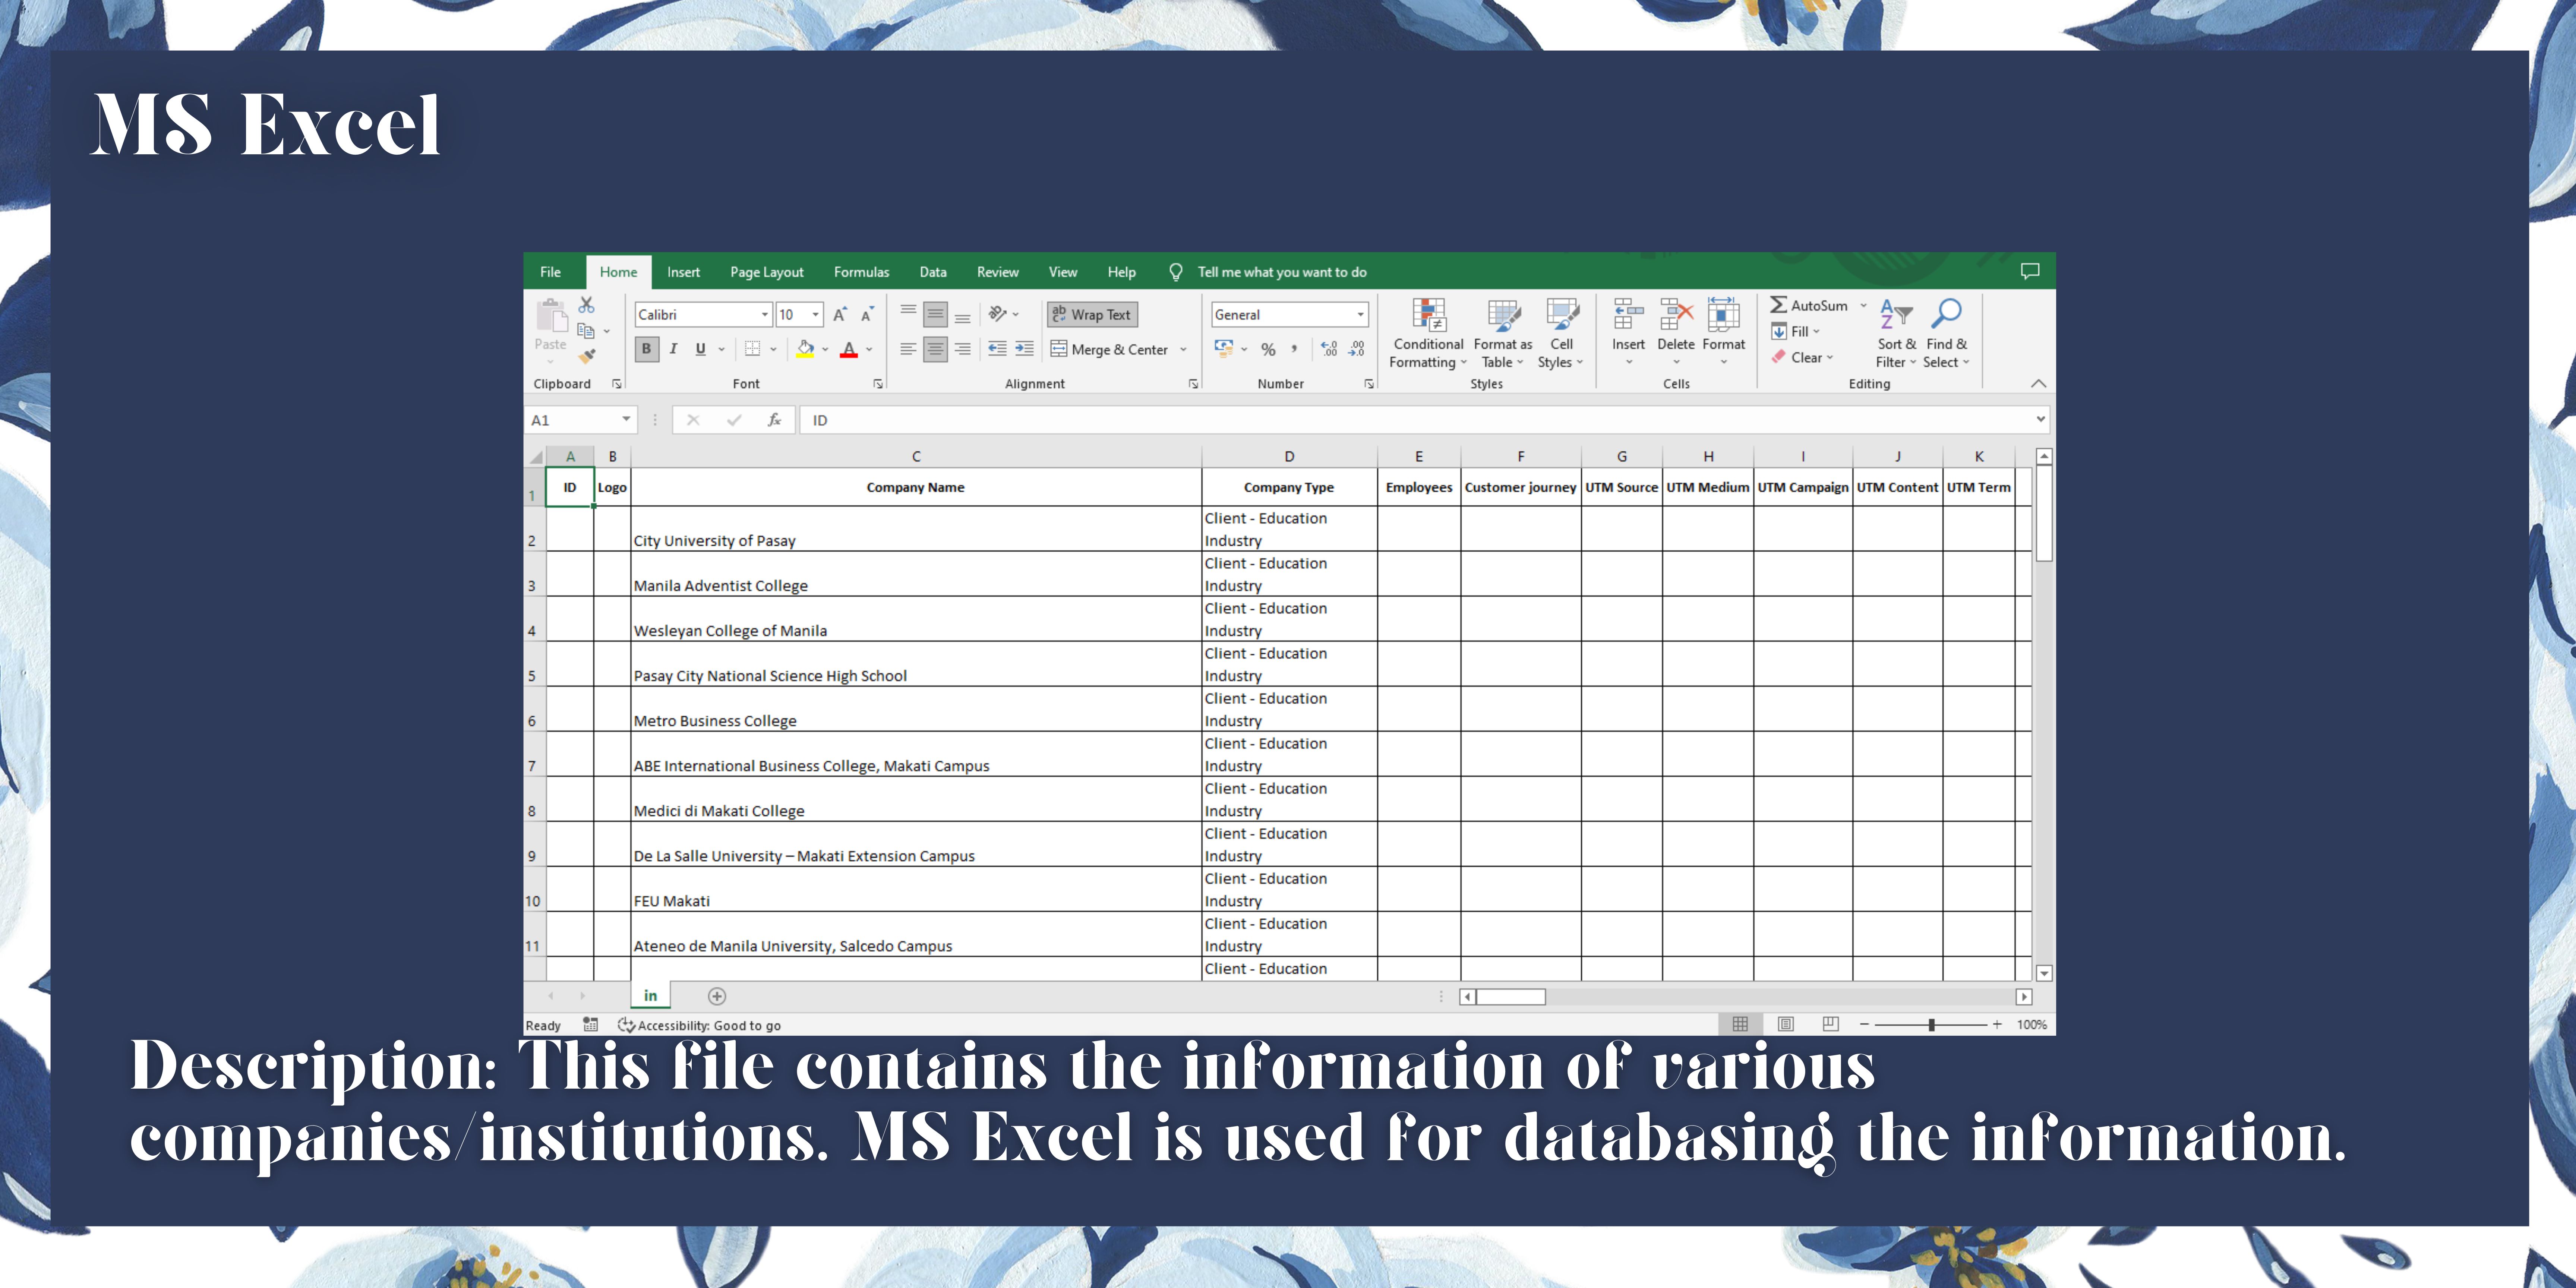This screenshot has width=2576, height=1288.
Task: Click the Insert Function fx icon
Action: 774,420
